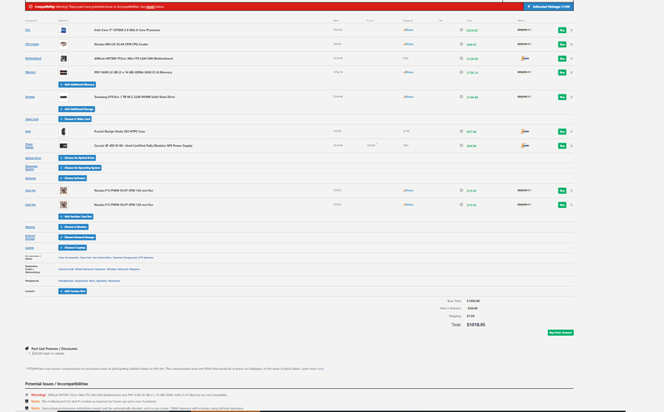Click the Prime badge in CPU row
664x412 pixels.
coord(408,30)
